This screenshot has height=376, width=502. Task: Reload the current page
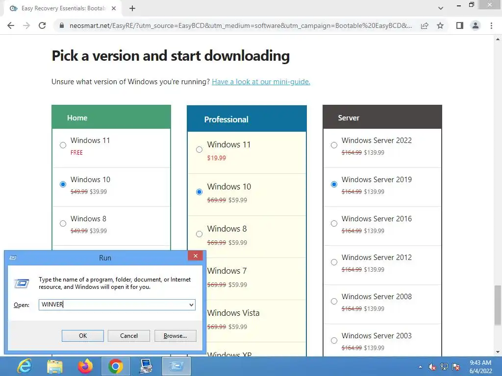click(x=42, y=25)
